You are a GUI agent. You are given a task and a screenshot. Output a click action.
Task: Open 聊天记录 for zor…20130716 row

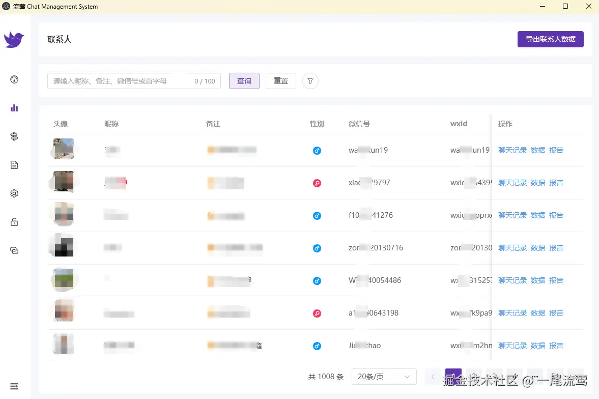[512, 248]
